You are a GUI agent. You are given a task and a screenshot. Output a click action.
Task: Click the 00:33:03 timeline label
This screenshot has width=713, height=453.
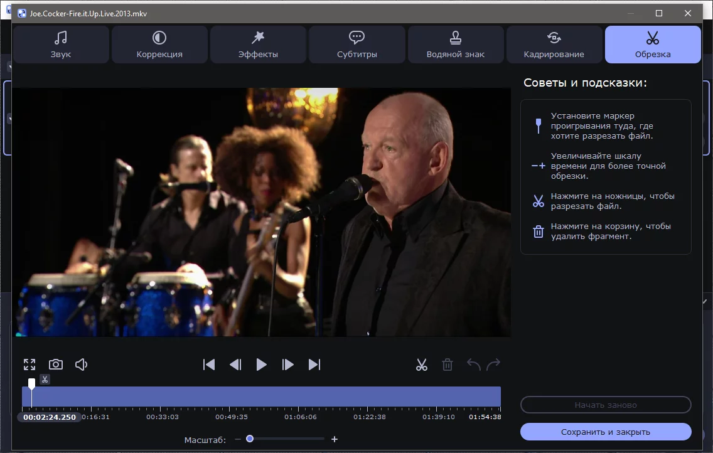(163, 417)
